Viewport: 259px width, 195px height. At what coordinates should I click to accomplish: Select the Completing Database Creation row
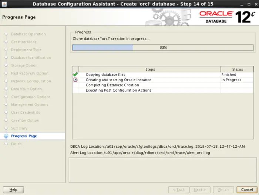163,85
